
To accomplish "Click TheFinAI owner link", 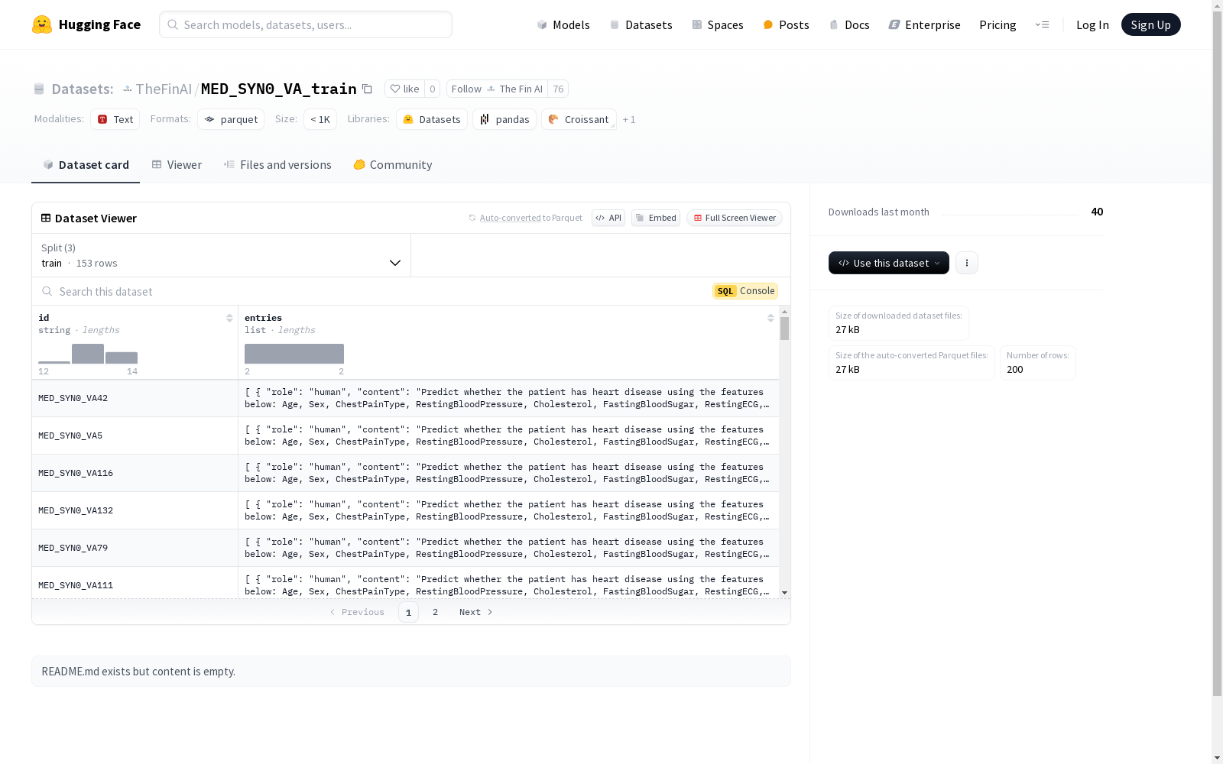I will (164, 89).
